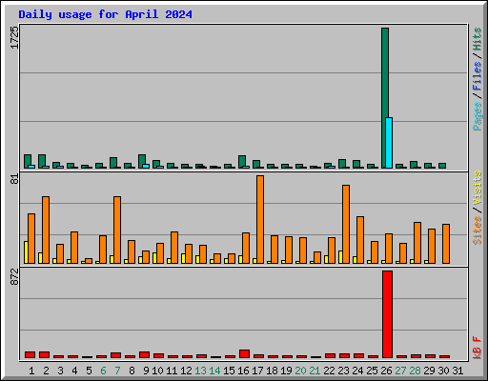This screenshot has width=488, height=381.
Task: Click green weekend day label 13
Action: coord(200,371)
